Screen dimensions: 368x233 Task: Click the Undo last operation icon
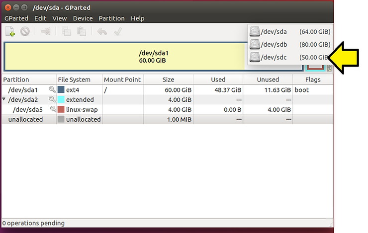coord(102,32)
